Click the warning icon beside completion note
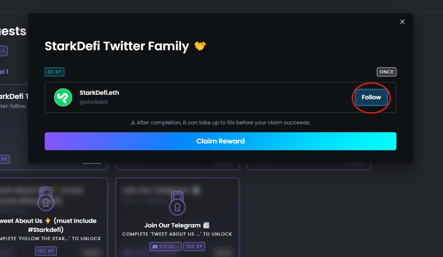The image size is (443, 257). [133, 123]
